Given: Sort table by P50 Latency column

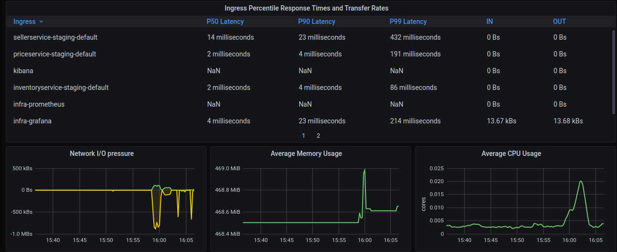Looking at the screenshot, I should click(x=225, y=22).
